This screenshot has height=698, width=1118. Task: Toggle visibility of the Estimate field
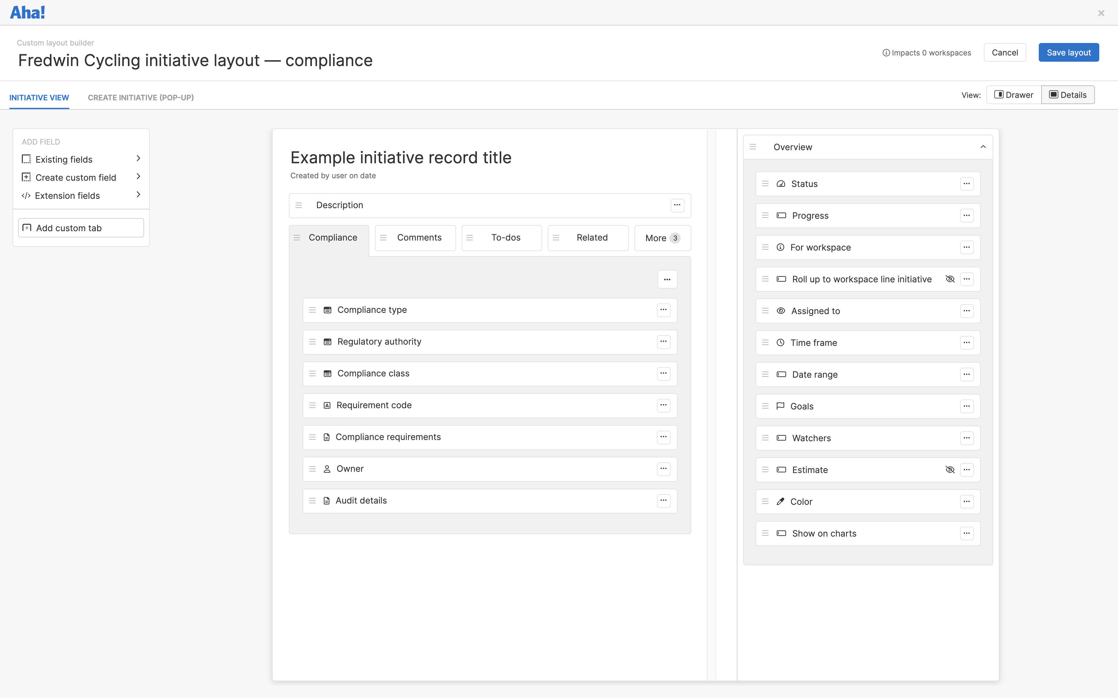pos(950,470)
